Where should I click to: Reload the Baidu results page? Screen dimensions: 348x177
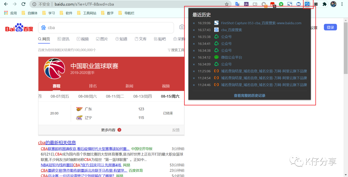23,4
